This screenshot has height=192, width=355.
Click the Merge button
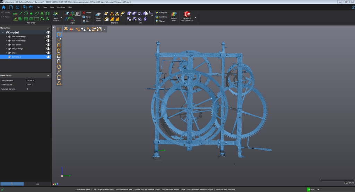coord(160,21)
